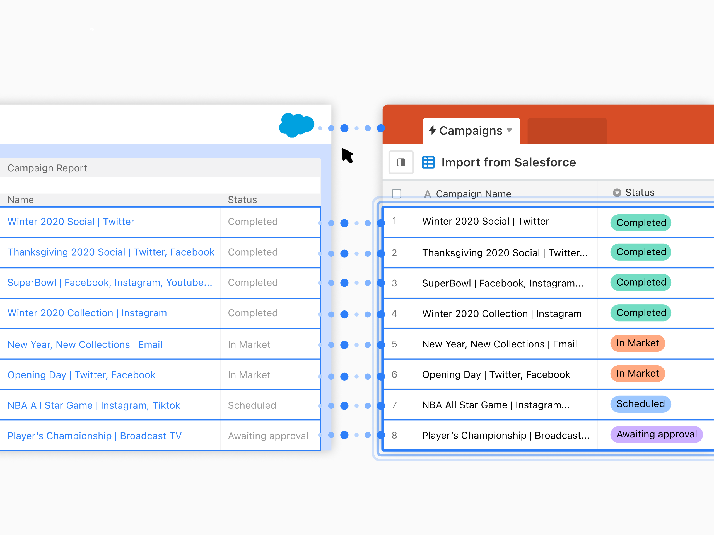Viewport: 714px width, 535px height.
Task: Click the orange In Market tag in row 5
Action: 637,343
